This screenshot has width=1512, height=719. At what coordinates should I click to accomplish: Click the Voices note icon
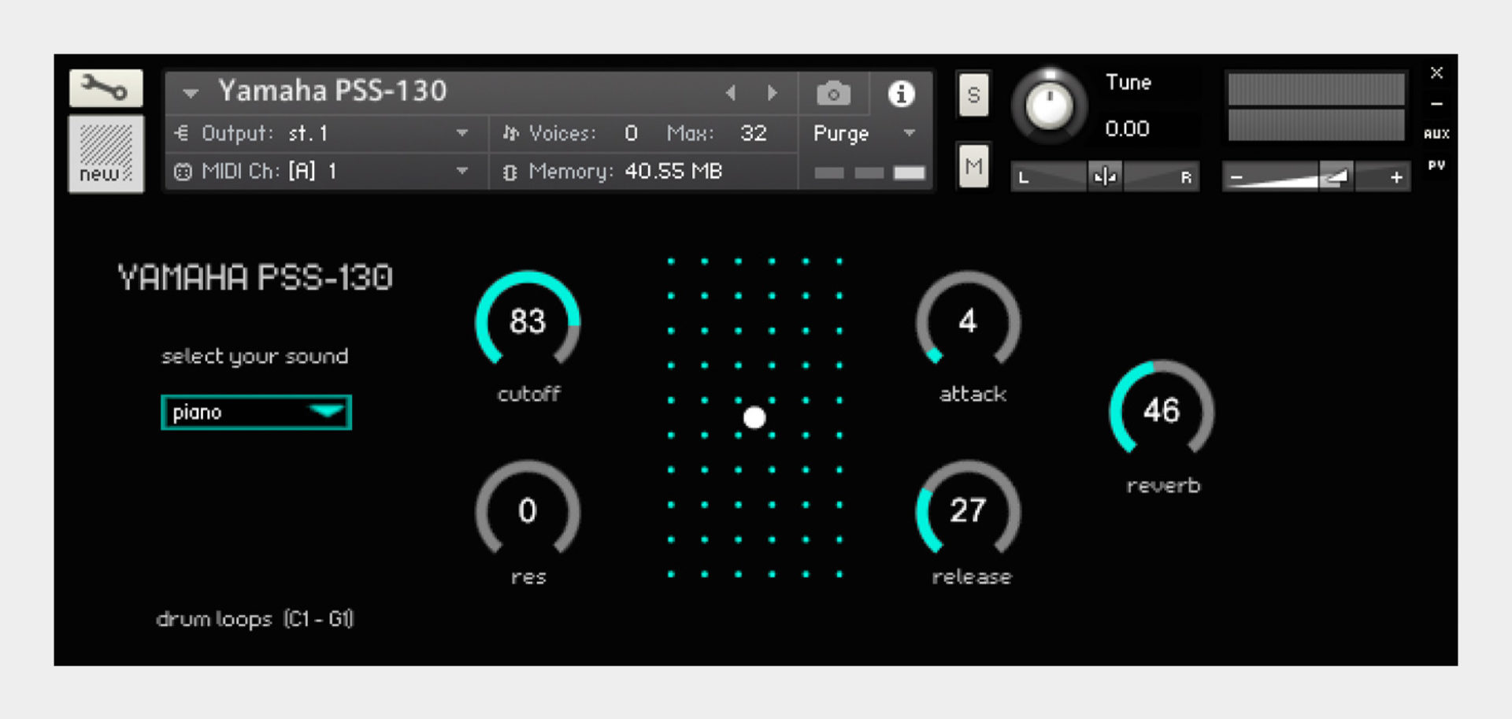click(x=513, y=133)
